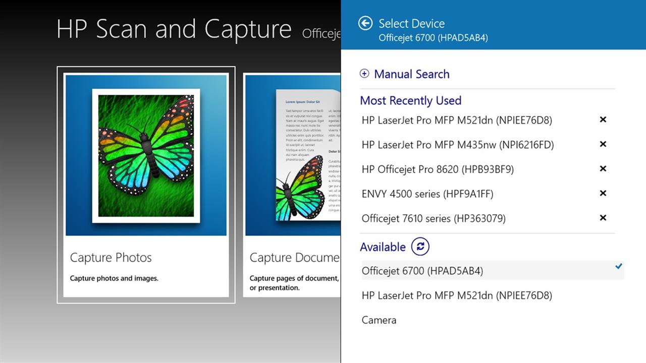
Task: Click the Available heading
Action: pos(383,247)
